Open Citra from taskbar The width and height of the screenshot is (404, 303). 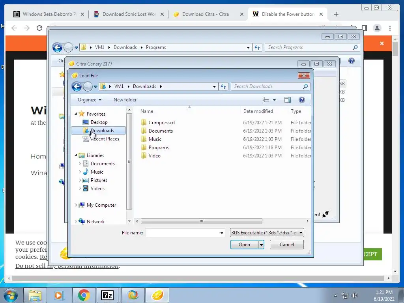(157, 295)
